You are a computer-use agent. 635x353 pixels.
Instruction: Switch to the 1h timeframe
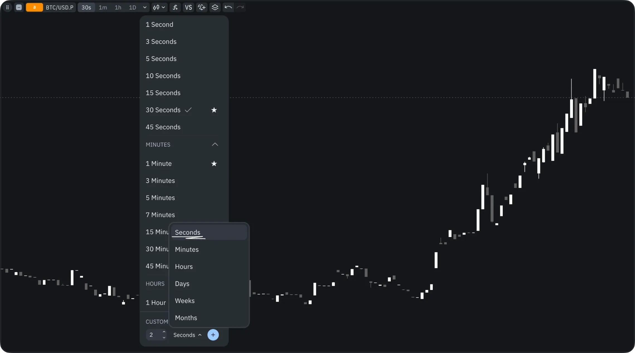pyautogui.click(x=118, y=8)
